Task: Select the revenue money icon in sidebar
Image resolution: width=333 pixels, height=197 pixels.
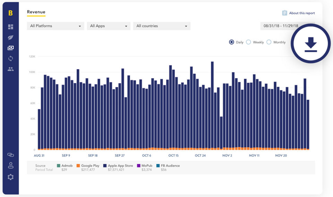Action: (x=11, y=48)
